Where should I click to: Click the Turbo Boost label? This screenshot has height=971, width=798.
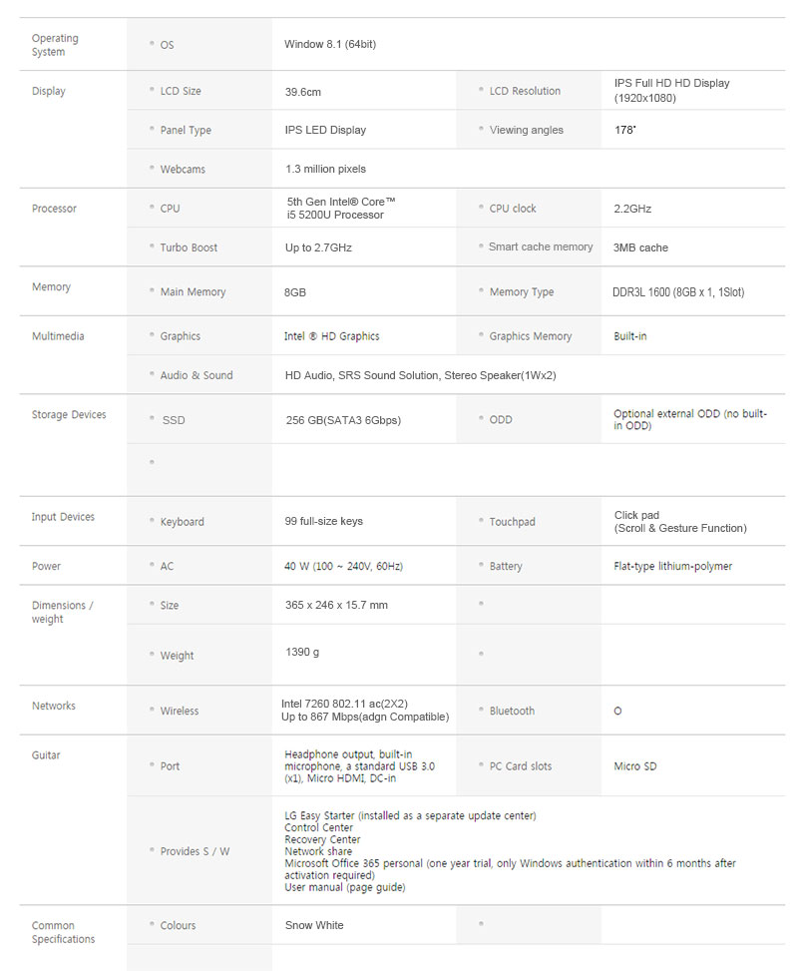coord(189,247)
